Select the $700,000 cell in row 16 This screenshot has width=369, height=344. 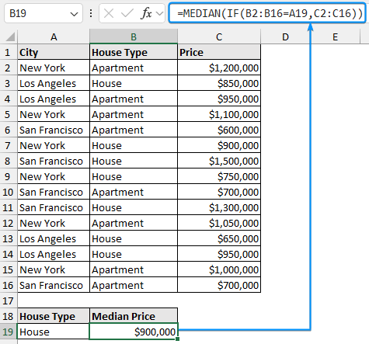click(219, 285)
